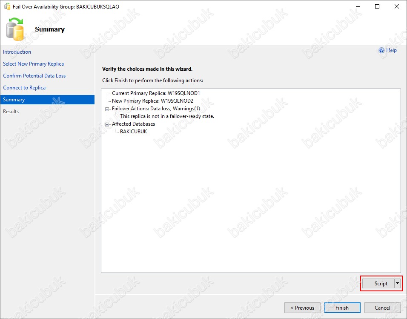
Task: Click the Script button
Action: [378, 283]
